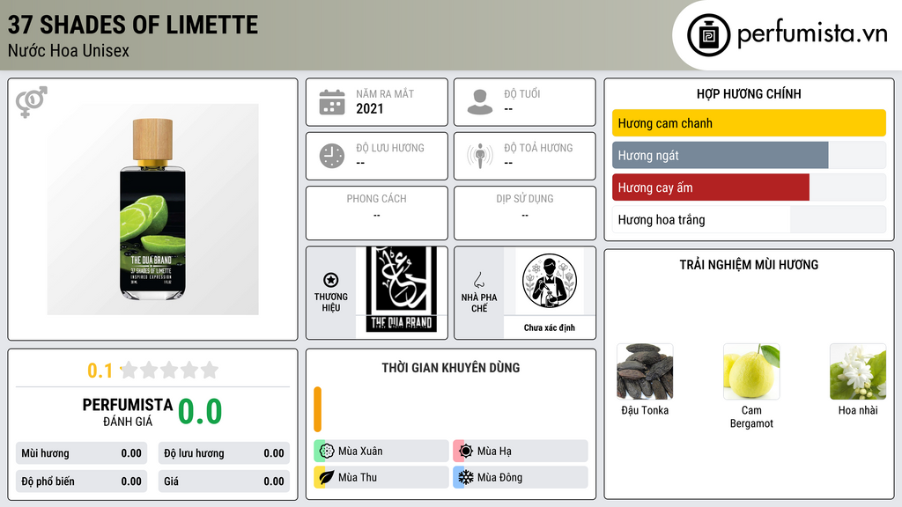Image resolution: width=902 pixels, height=507 pixels.
Task: Click the Hương hoa trắng accord bar
Action: (749, 219)
